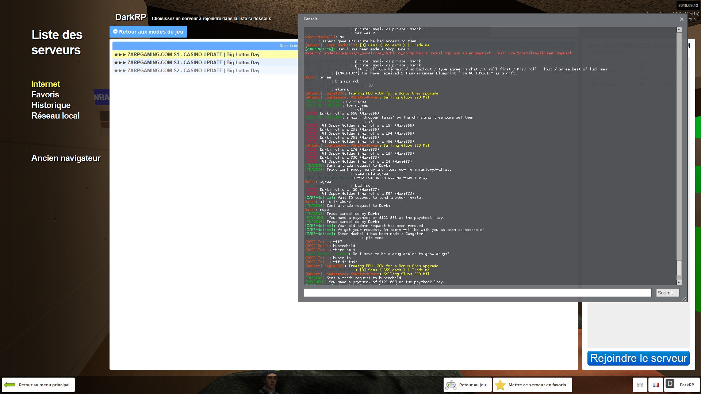Screen dimensions: 701x394
Task: Open the DarkRP gamemode selector
Action: click(681, 385)
